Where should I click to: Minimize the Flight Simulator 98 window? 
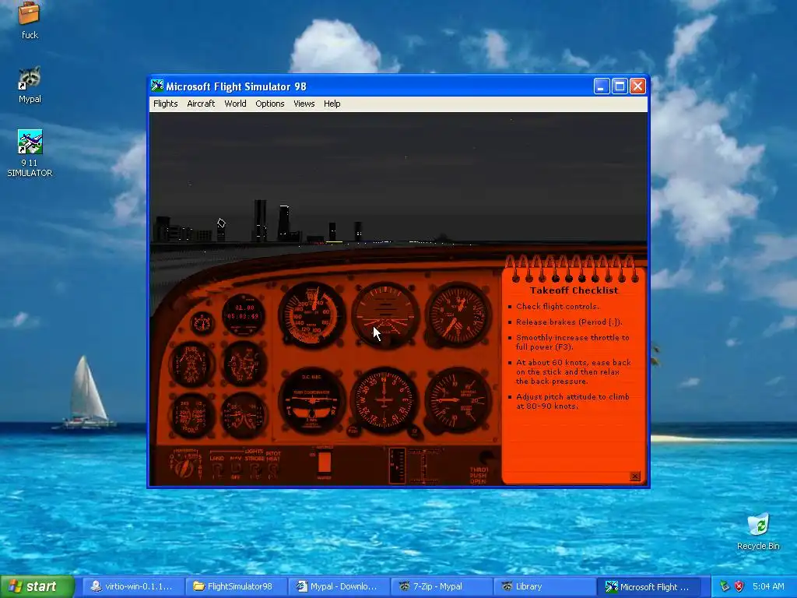pos(602,86)
